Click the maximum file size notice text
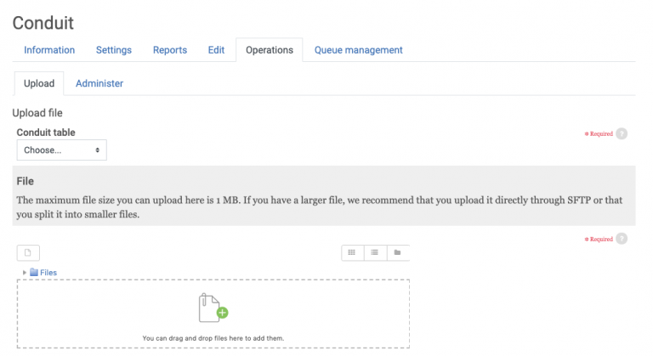Screen dimensions: 653x356 pos(320,207)
